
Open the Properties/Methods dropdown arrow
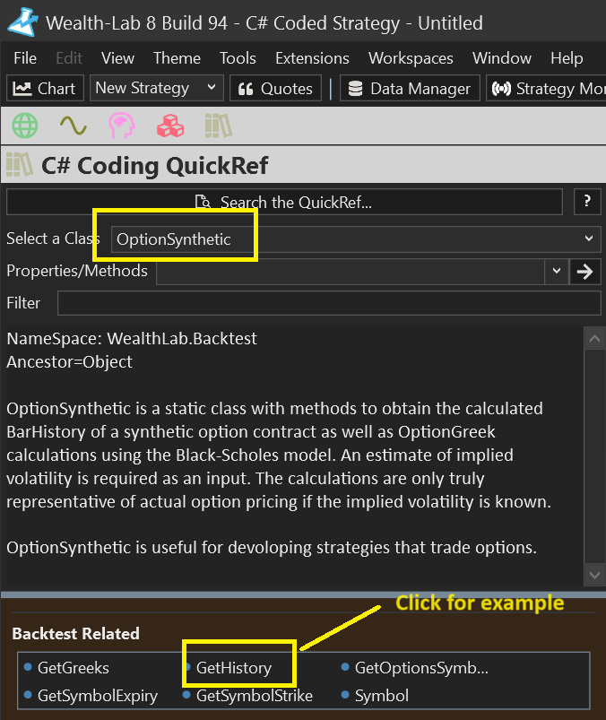pyautogui.click(x=557, y=271)
